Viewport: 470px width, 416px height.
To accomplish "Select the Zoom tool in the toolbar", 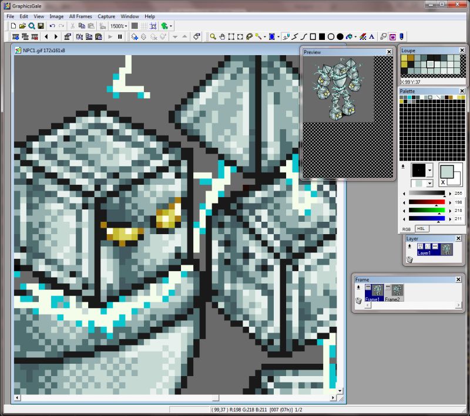I will (213, 37).
